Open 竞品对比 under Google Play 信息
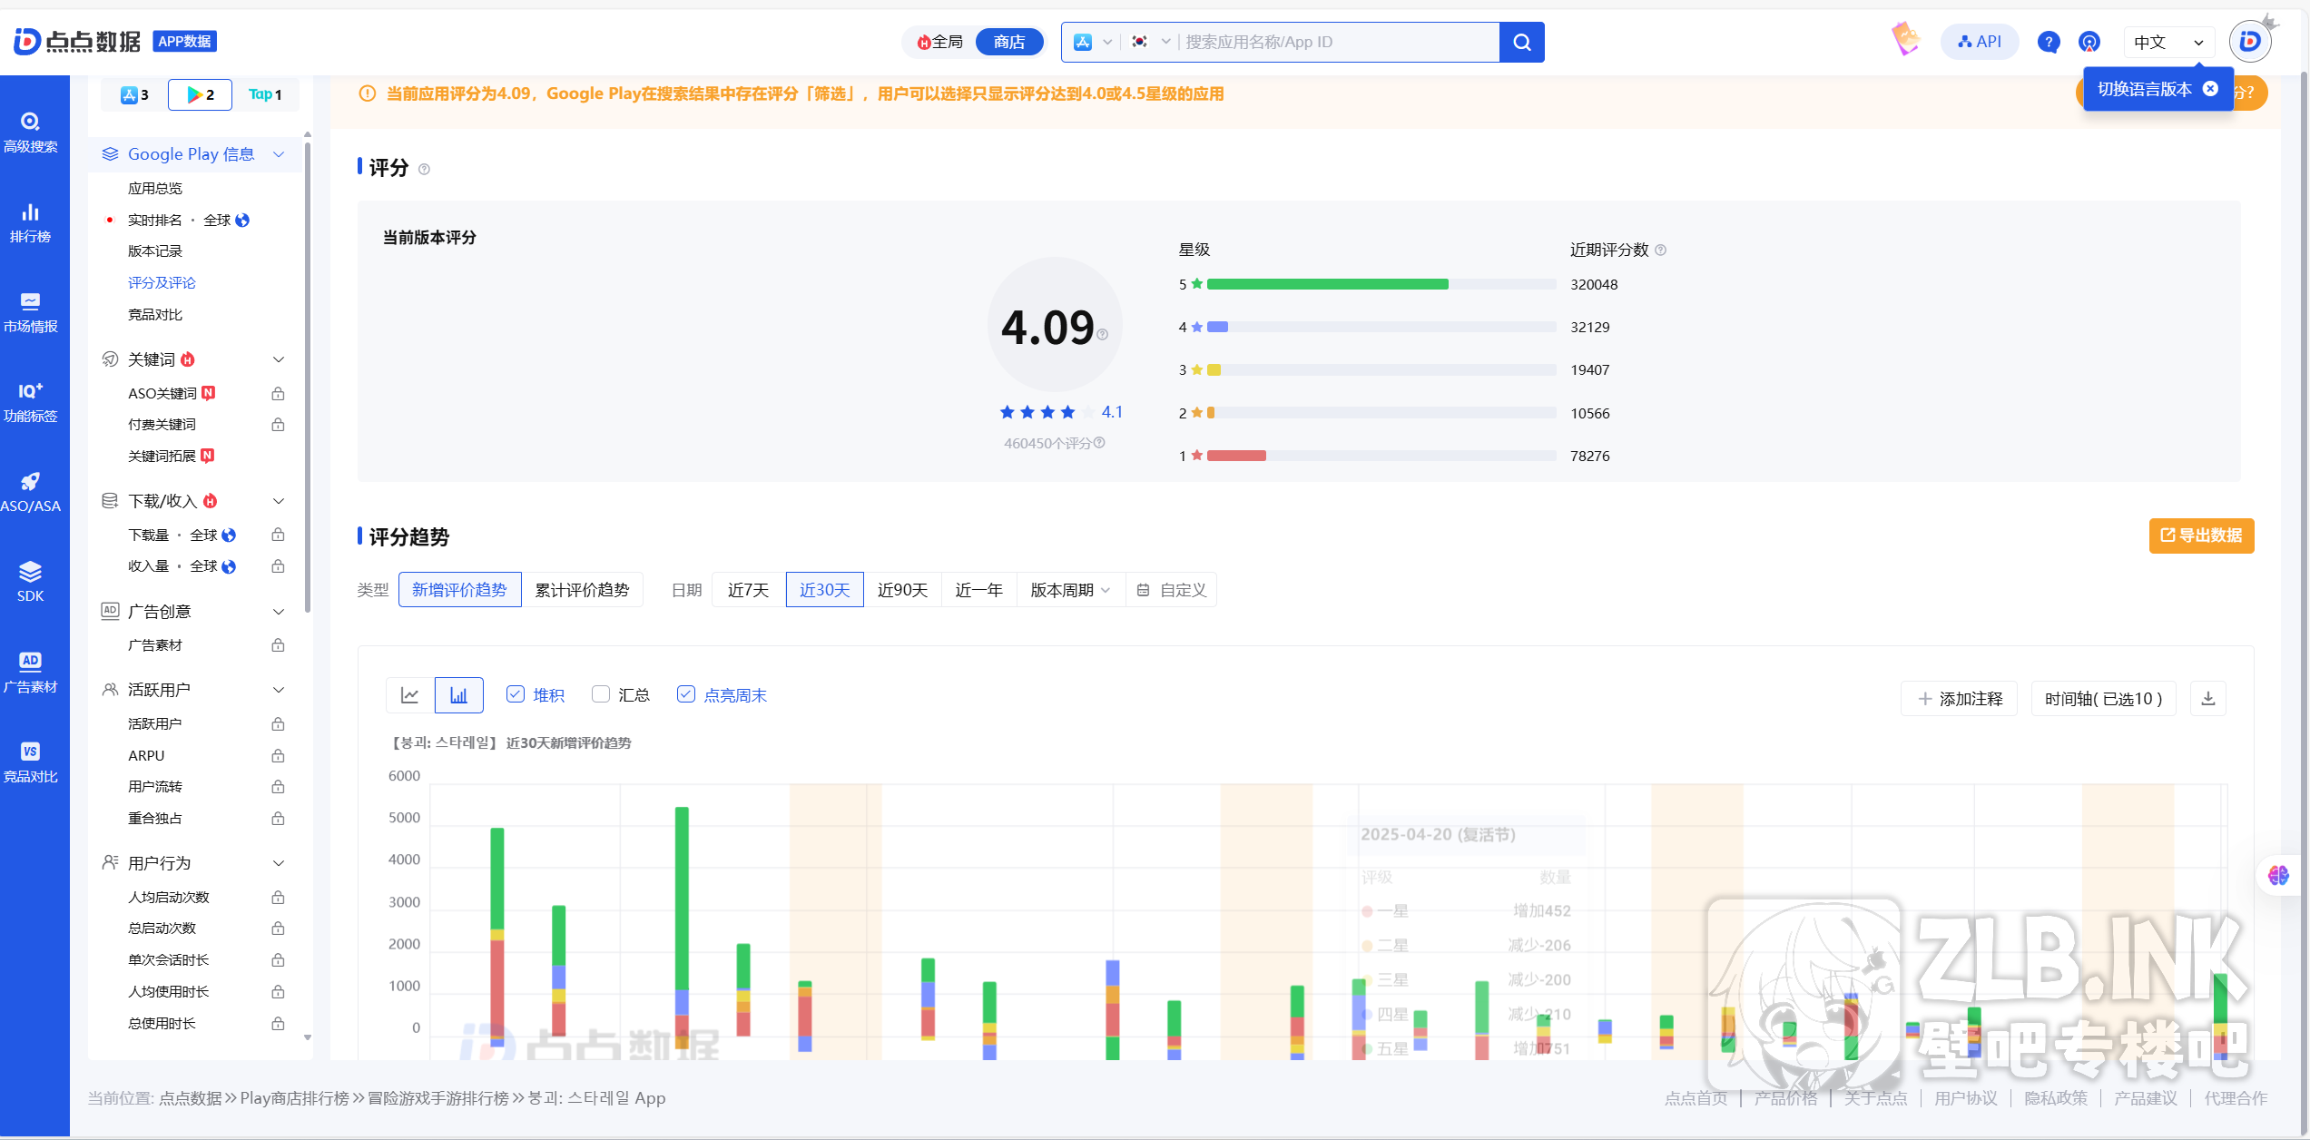The height and width of the screenshot is (1140, 2310). [155, 315]
